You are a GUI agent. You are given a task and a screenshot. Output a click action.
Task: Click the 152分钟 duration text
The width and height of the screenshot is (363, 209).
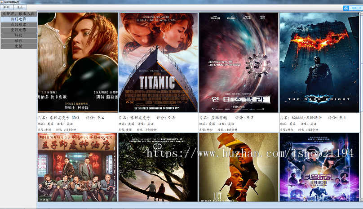[313, 130]
